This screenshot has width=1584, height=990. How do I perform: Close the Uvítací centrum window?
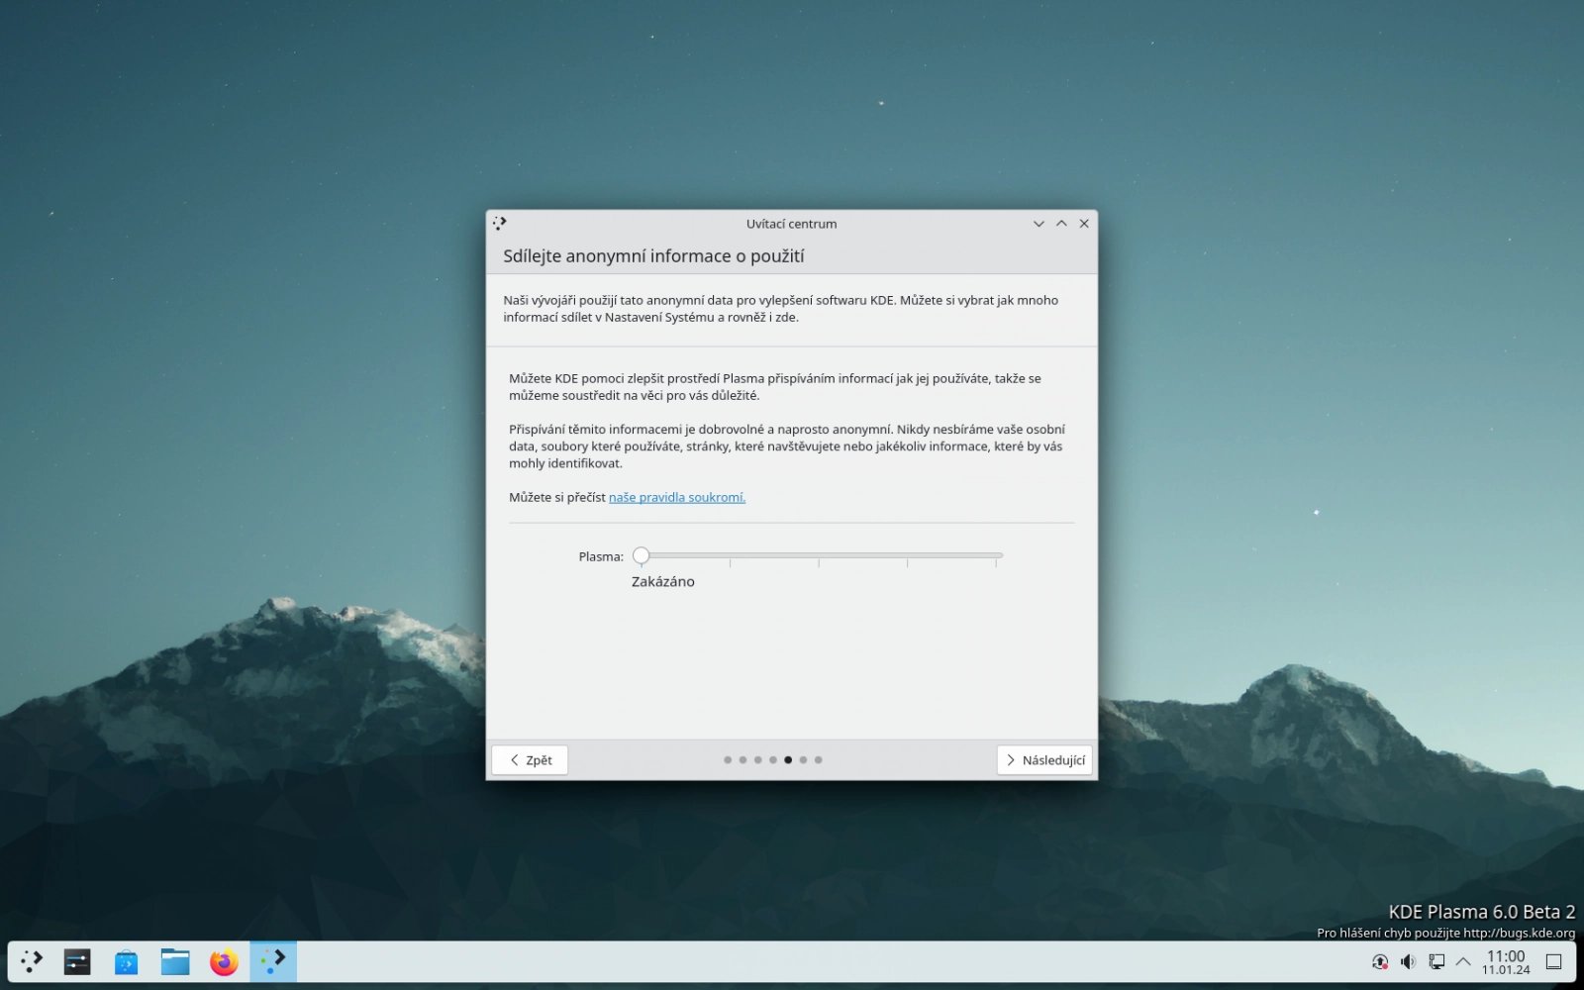click(1084, 224)
